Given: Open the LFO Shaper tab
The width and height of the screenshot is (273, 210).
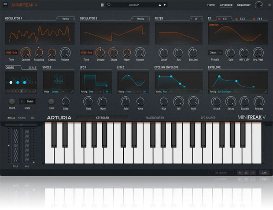Looking at the screenshot, I should [208, 118].
